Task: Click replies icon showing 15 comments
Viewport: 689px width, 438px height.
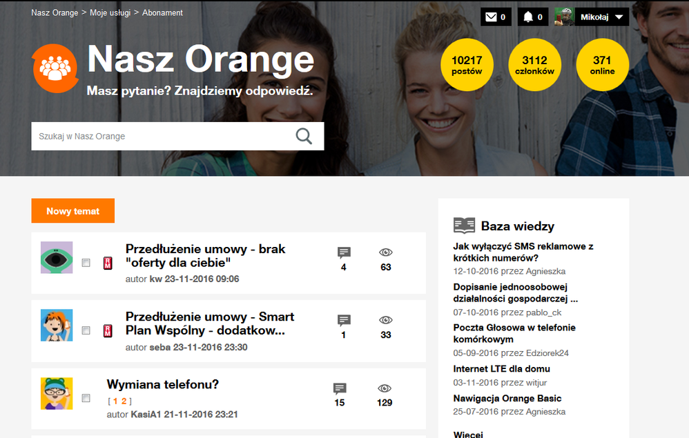Action: [340, 388]
